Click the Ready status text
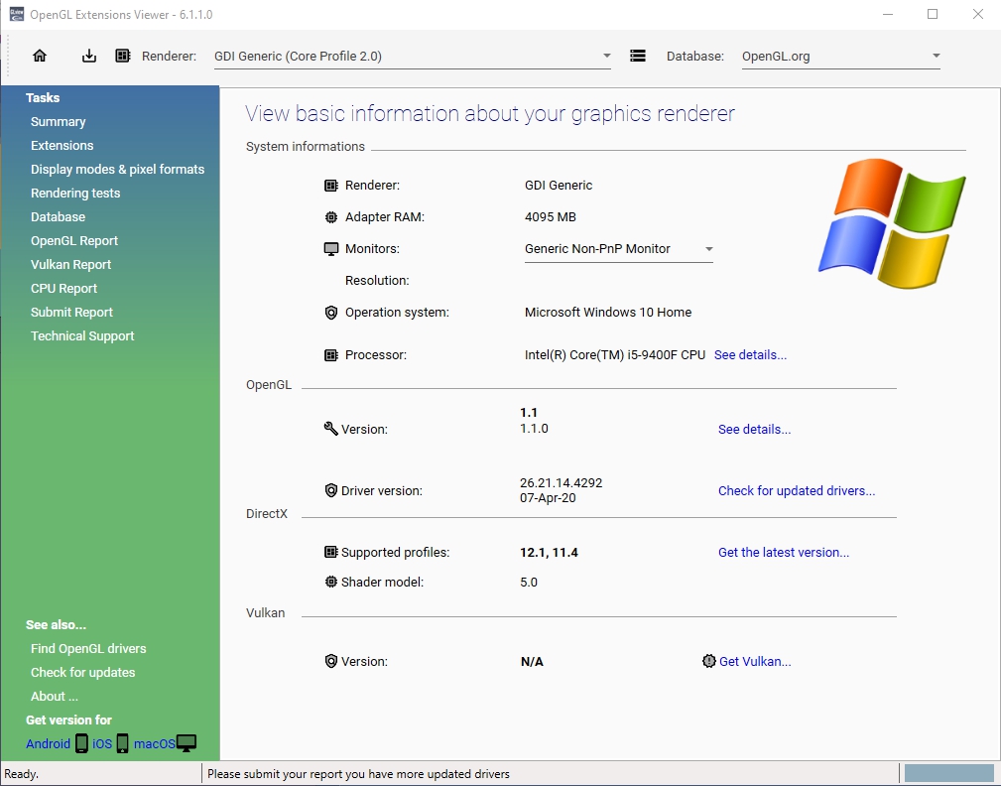Viewport: 1001px width, 786px height. [x=21, y=774]
